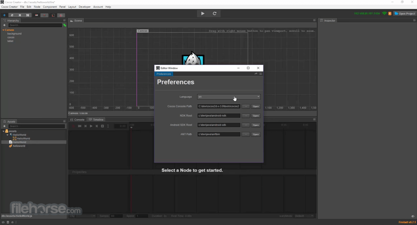This screenshot has height=225, width=417.
Task: Click the Open Project button
Action: [x=405, y=14]
